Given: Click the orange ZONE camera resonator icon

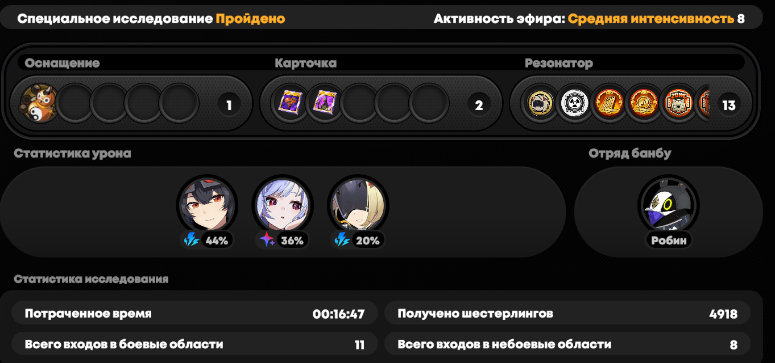Looking at the screenshot, I should coord(677,104).
